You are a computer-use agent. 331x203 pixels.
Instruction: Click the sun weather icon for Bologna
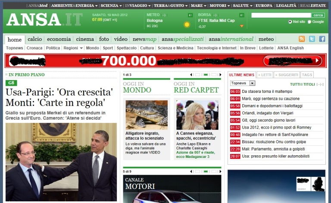point(187,25)
